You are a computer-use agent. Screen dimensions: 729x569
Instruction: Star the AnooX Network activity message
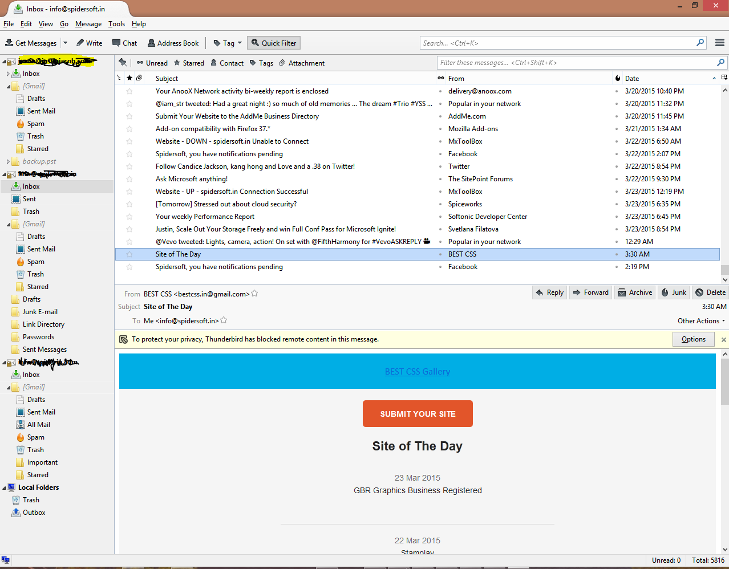pyautogui.click(x=129, y=91)
